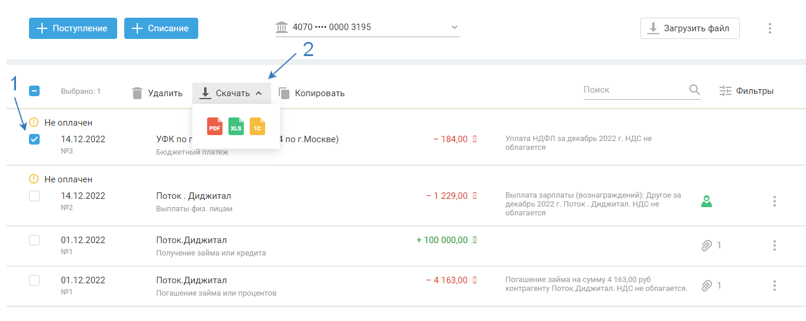Open more options menu at top right
The width and height of the screenshot is (806, 321).
[x=770, y=28]
